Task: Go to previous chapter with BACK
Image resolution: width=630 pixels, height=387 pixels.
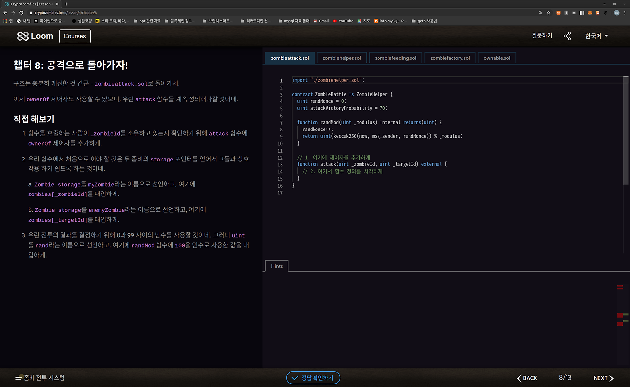Action: click(527, 378)
